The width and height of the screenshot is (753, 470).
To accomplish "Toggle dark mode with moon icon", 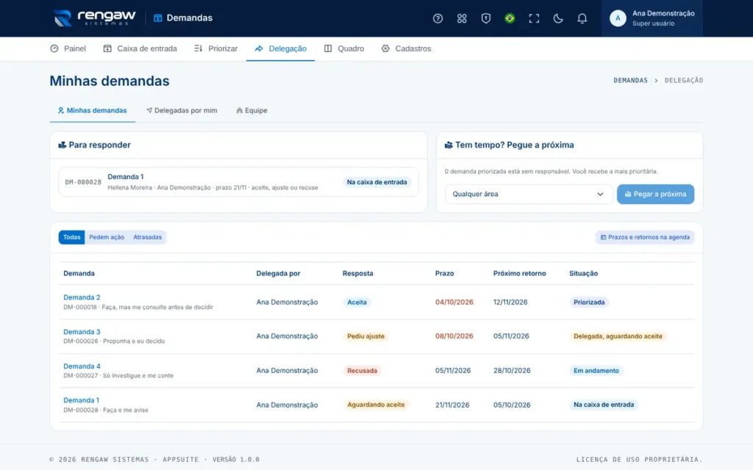I will pos(557,18).
